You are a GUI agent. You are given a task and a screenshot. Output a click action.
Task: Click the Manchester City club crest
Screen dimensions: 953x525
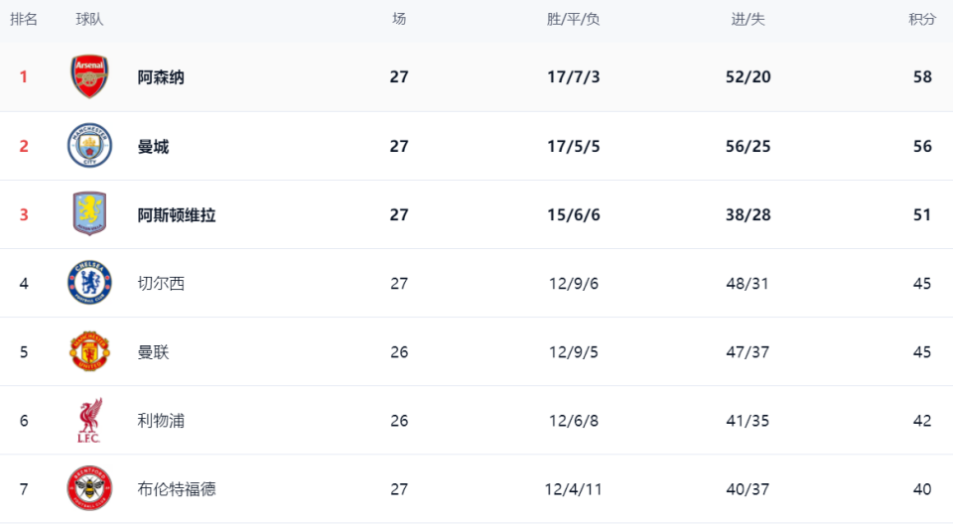click(x=89, y=146)
